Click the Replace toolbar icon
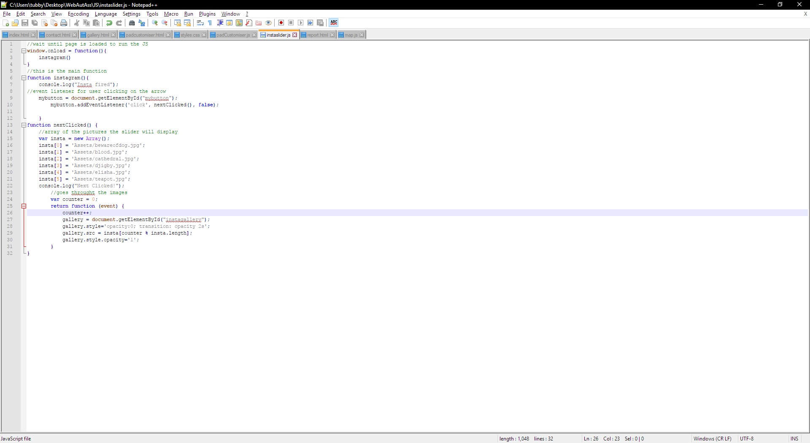Screen dimensions: 810x443 tap(142, 23)
